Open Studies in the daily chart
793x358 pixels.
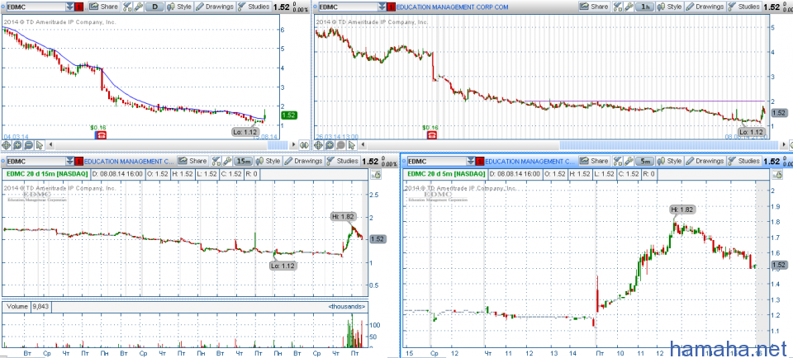(x=253, y=7)
